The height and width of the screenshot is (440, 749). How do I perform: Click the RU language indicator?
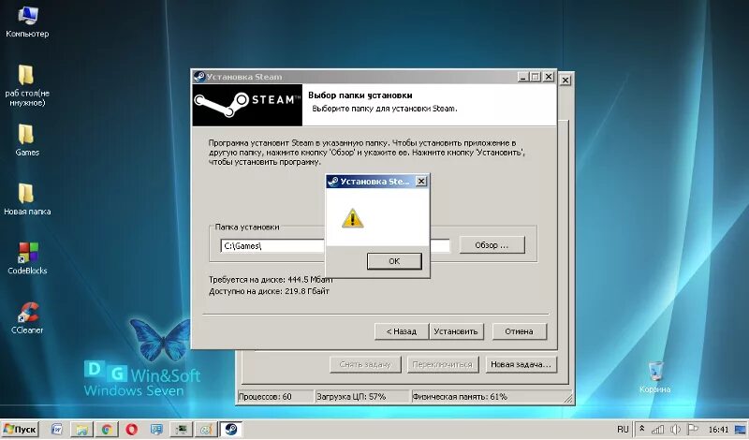623,430
